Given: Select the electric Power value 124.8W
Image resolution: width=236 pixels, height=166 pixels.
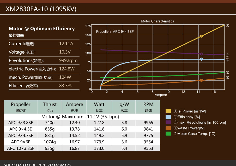Looking at the screenshot, I should pyautogui.click(x=67, y=69).
